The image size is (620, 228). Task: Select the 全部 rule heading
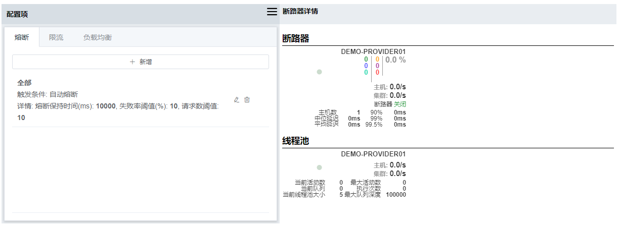[25, 82]
